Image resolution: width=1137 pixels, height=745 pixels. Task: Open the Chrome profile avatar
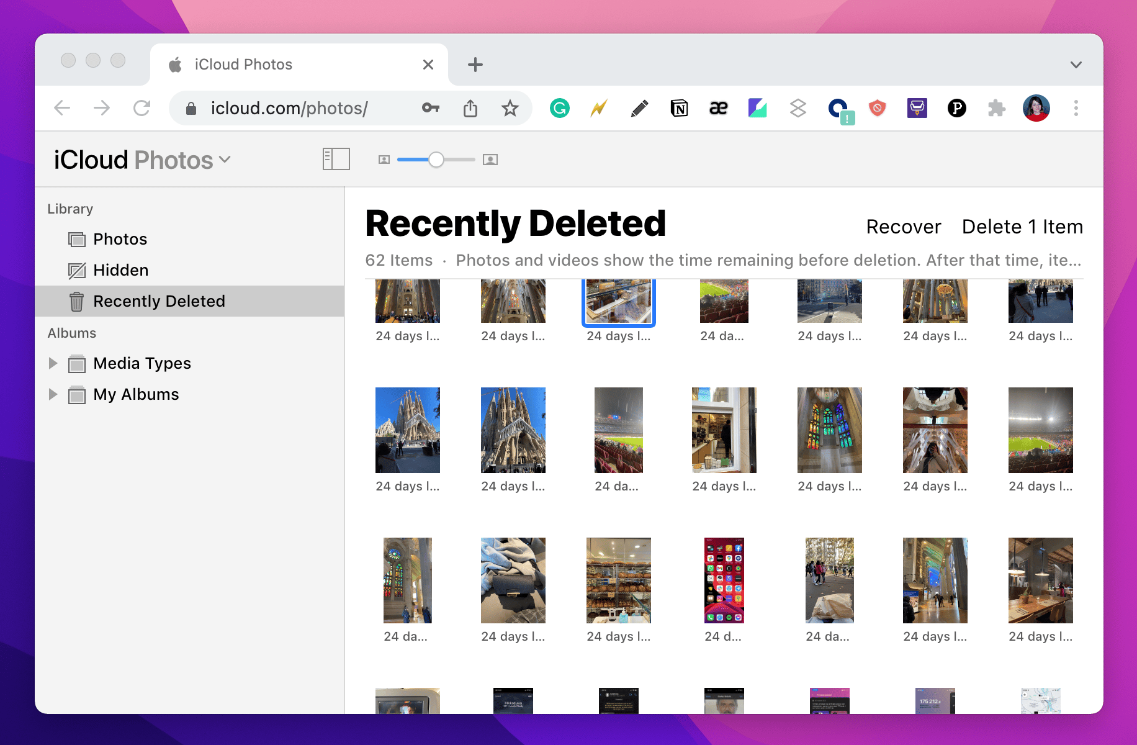[x=1036, y=108]
